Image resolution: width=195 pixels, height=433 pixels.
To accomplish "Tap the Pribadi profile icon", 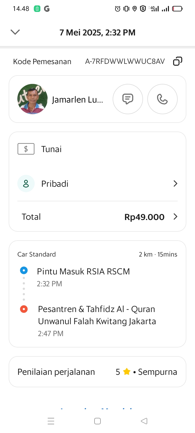I will pos(26,183).
